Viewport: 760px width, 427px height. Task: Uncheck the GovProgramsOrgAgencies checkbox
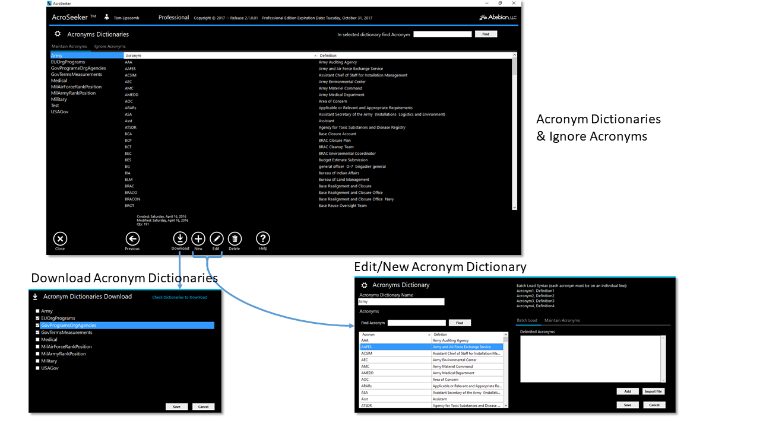click(x=38, y=326)
